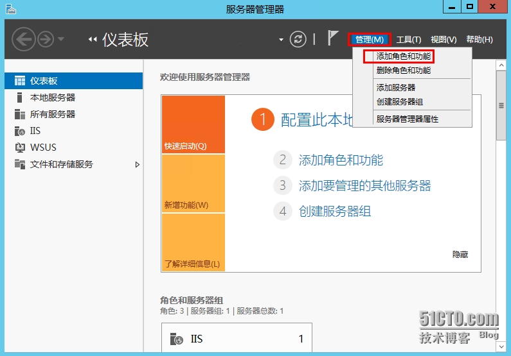Image resolution: width=511 pixels, height=356 pixels.
Task: Choose 删除角色和功能 from the menu
Action: pyautogui.click(x=404, y=70)
